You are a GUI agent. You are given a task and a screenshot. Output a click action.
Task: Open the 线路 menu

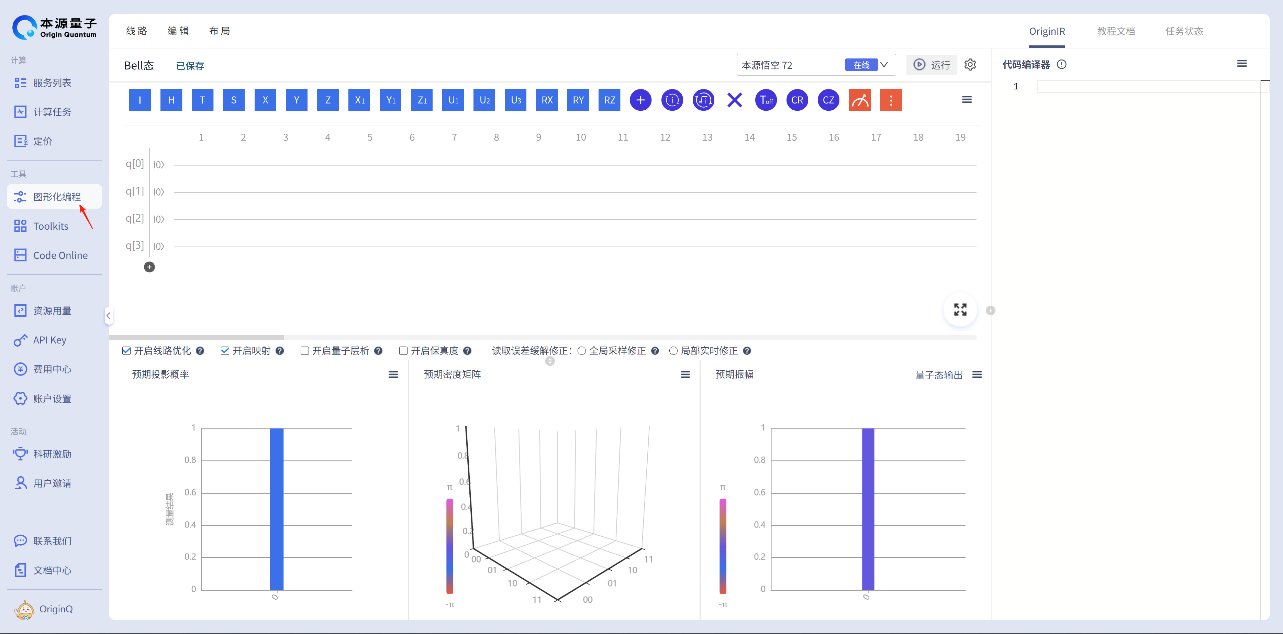[x=136, y=31]
